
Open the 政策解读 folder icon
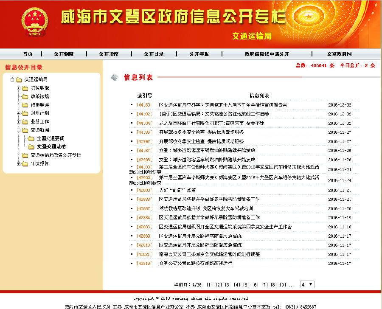click(25, 104)
